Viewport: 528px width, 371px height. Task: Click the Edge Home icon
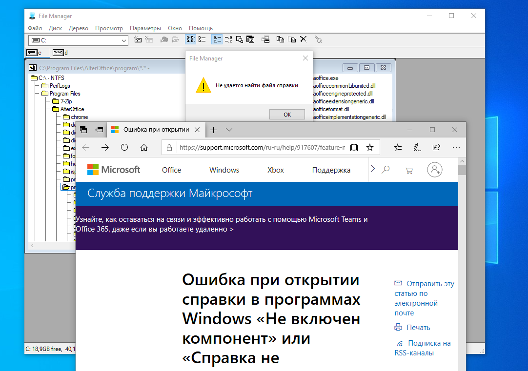pos(144,147)
